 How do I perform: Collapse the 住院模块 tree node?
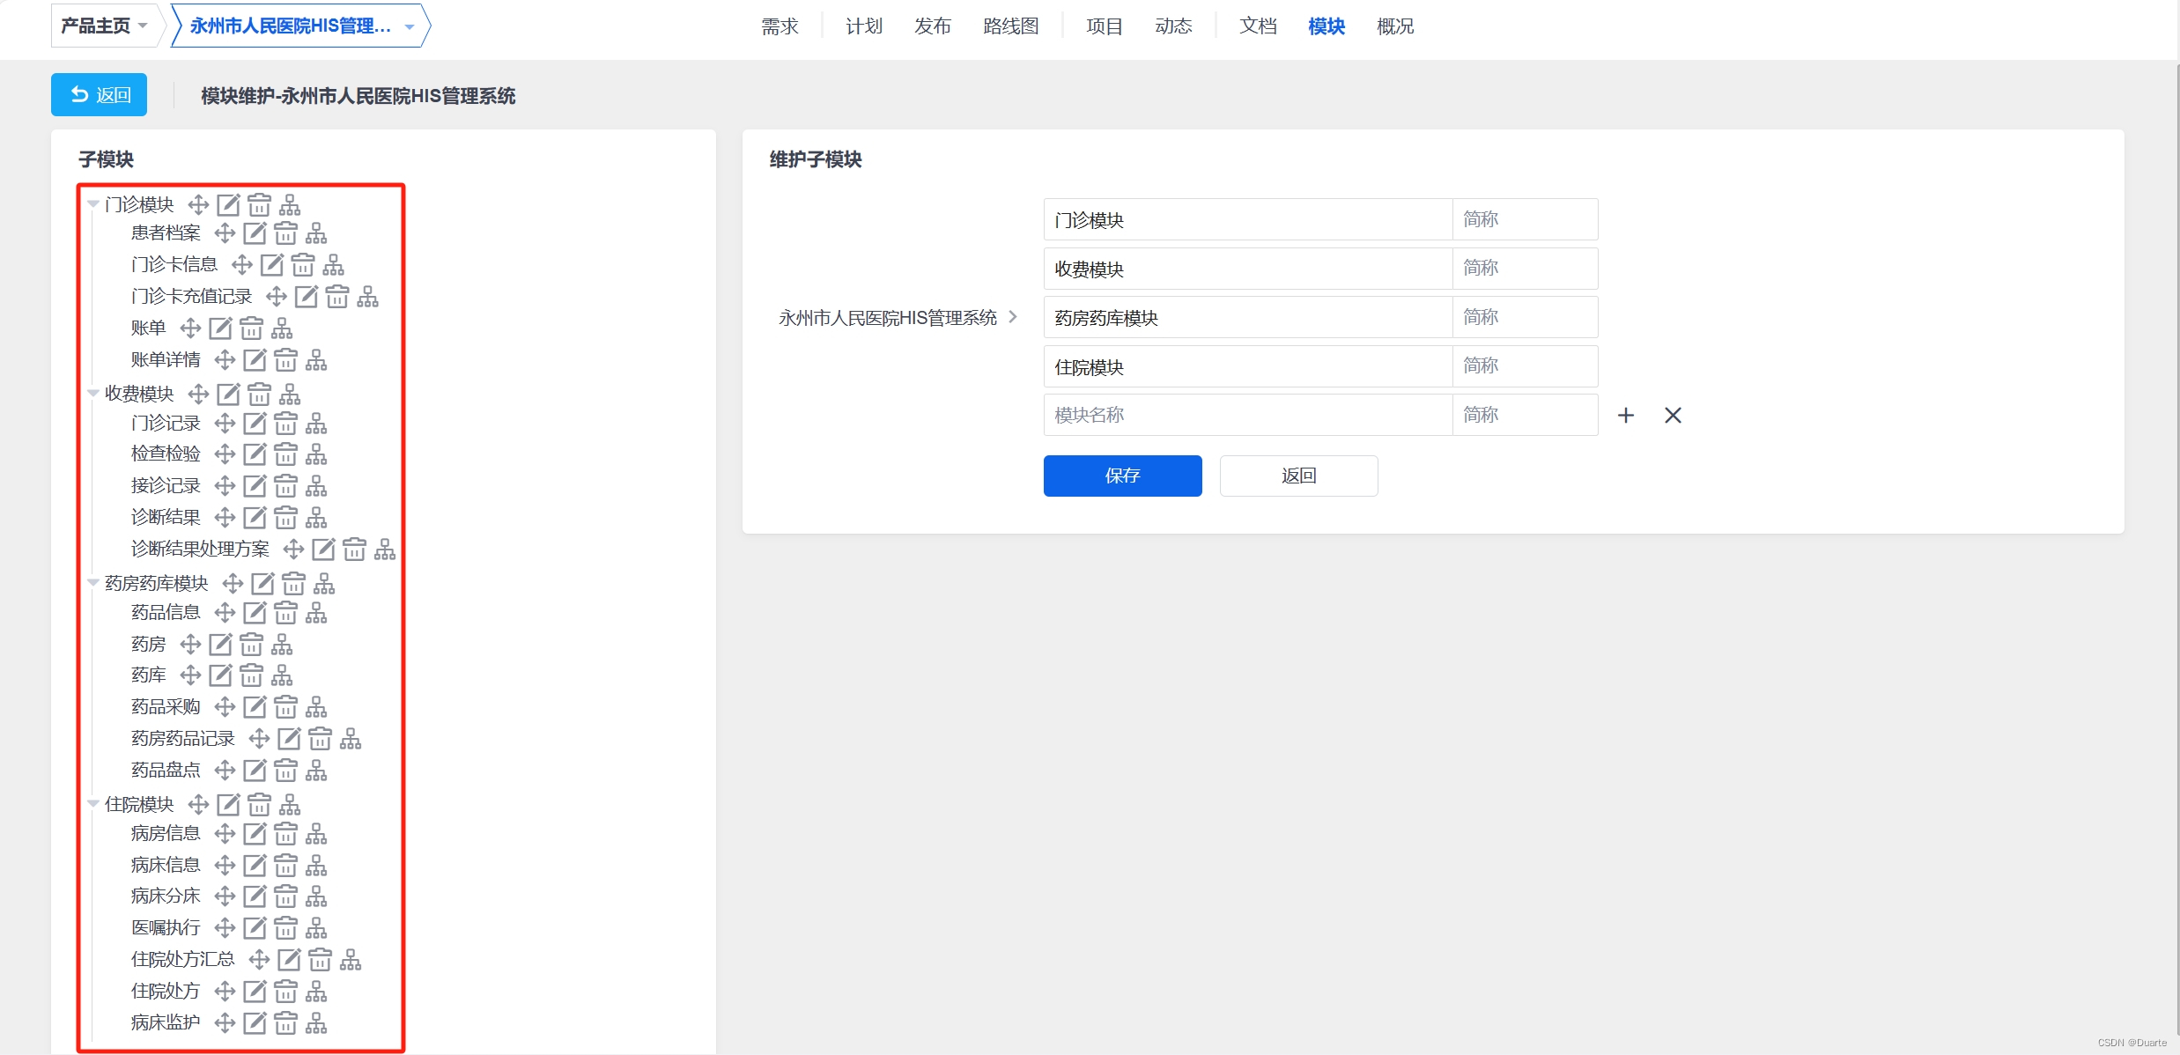[x=93, y=804]
